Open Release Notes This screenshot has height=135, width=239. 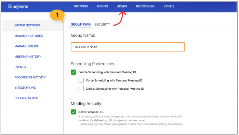pos(26,98)
